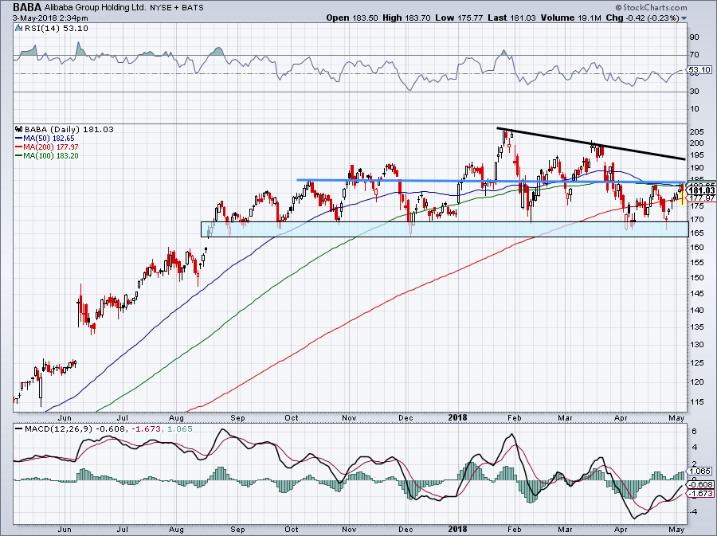This screenshot has height=536, width=717.
Task: Click the candlestick icon beside BABA (Daily)
Action: coord(19,129)
